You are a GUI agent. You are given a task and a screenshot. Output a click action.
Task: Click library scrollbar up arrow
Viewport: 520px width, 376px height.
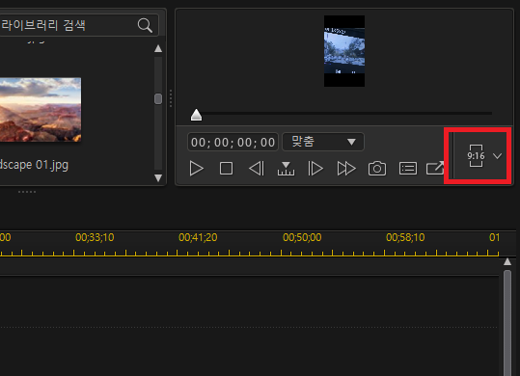(x=158, y=49)
